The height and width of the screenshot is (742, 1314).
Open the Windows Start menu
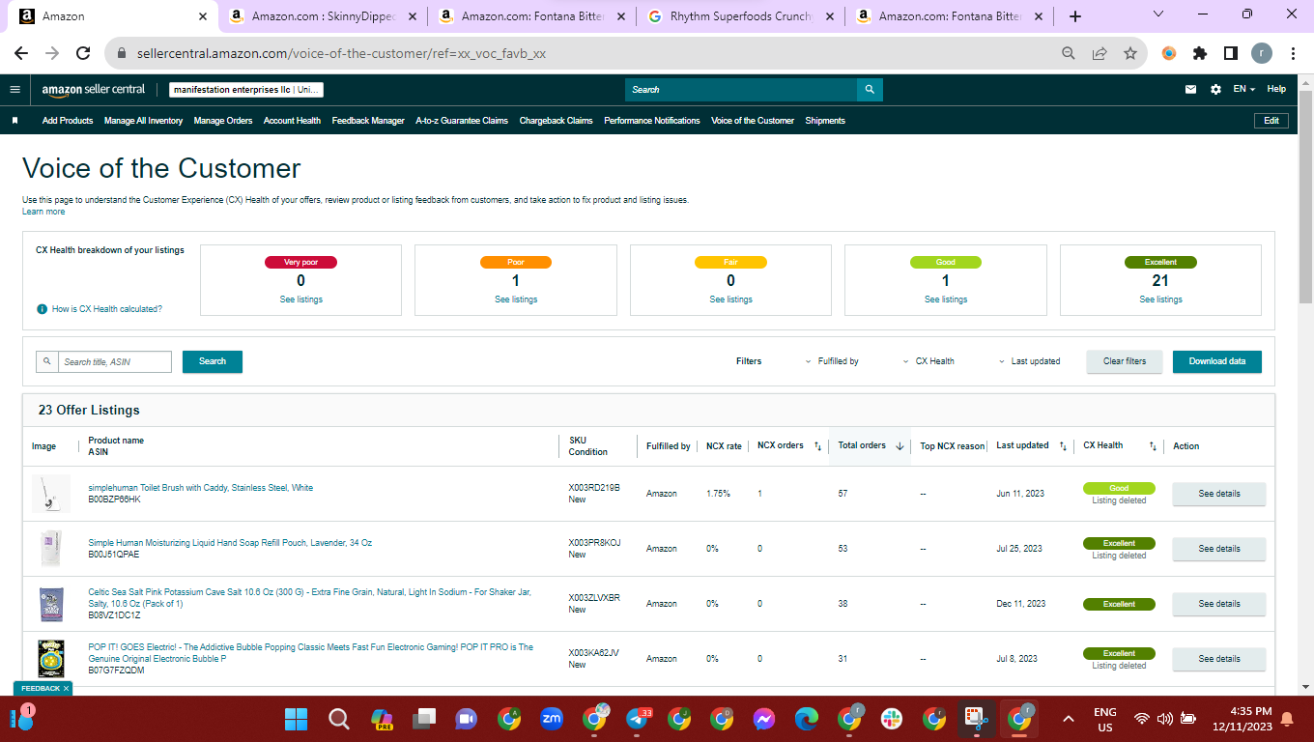pos(296,720)
